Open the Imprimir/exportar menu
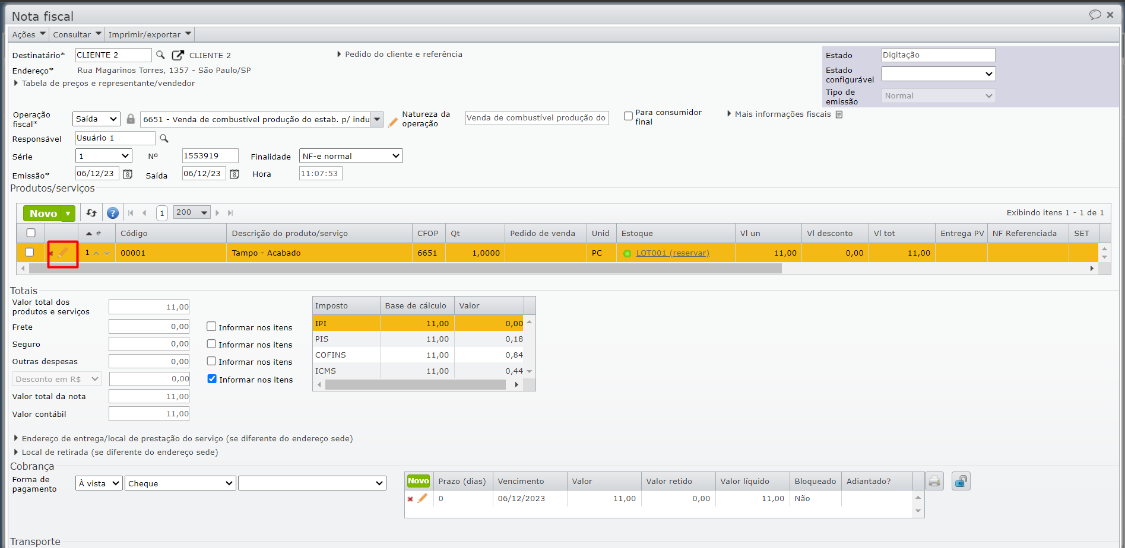Screen dimensions: 1125x548 pos(150,34)
